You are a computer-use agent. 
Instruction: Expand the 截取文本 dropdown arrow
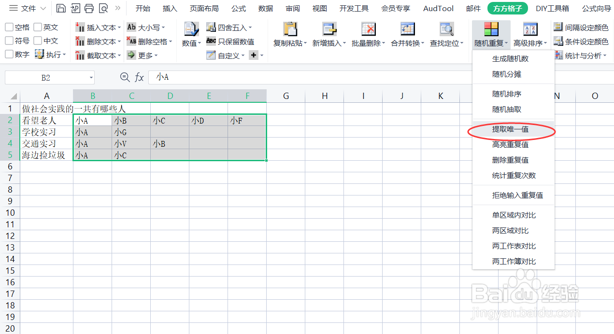click(x=119, y=56)
